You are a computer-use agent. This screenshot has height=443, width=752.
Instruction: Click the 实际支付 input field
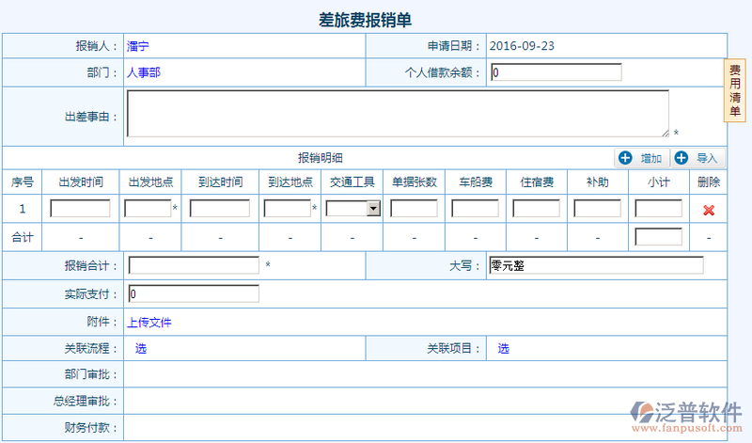pyautogui.click(x=194, y=293)
